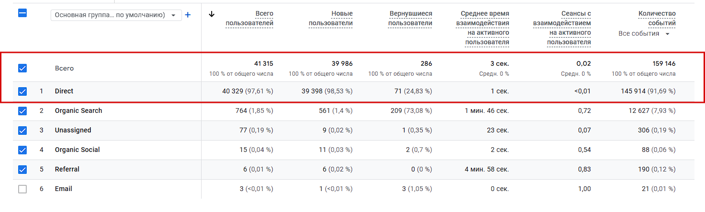Image resolution: width=705 pixels, height=212 pixels.
Task: Click the Direct channel name
Action: click(x=64, y=91)
